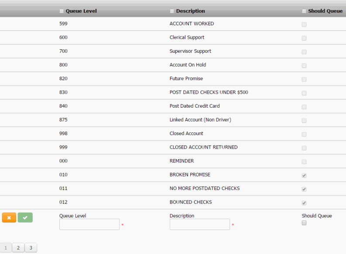Click the orange cancel X icon
The height and width of the screenshot is (254, 346).
tap(9, 217)
